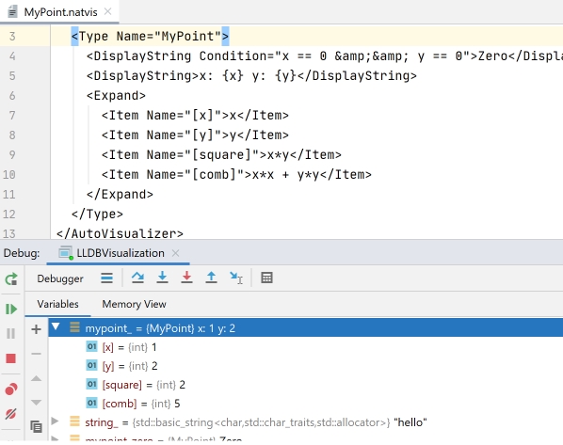Select the mypoint_ variable row
The height and width of the screenshot is (445, 563).
click(306, 327)
